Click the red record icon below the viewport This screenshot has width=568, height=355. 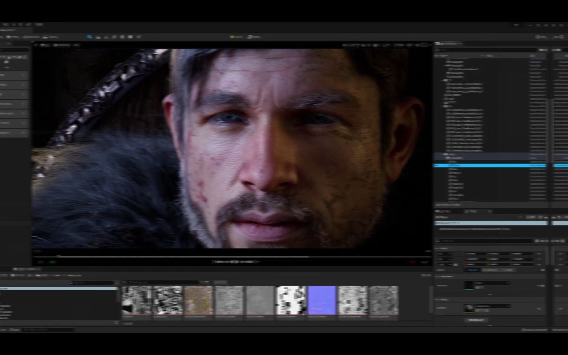pos(412,262)
